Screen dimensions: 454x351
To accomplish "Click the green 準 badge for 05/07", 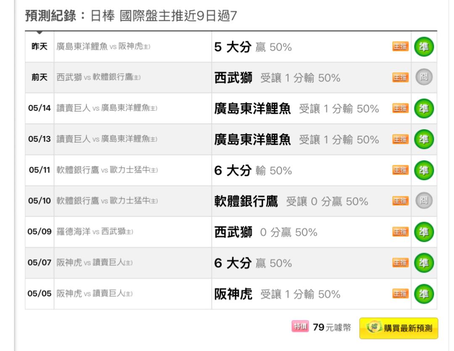I will (x=424, y=263).
